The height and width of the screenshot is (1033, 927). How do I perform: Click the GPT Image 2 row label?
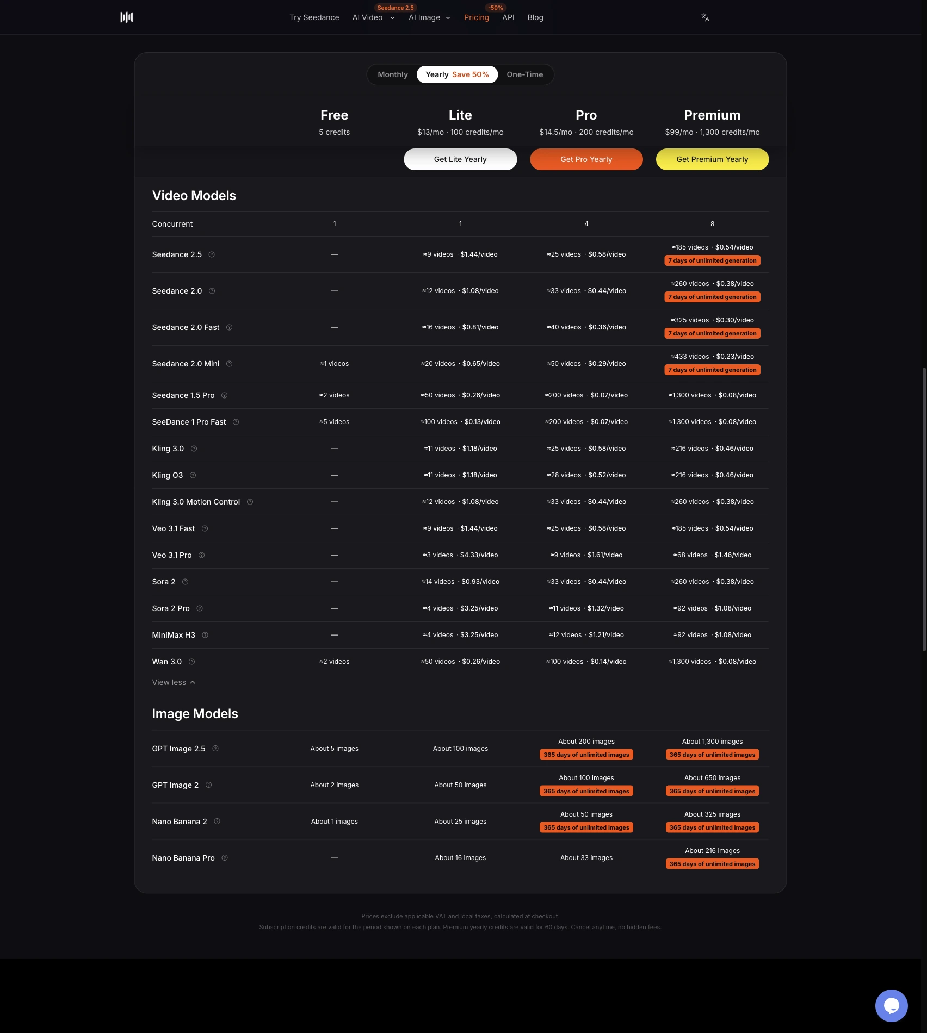(175, 785)
